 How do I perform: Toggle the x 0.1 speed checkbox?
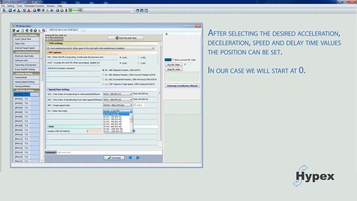click(x=135, y=106)
